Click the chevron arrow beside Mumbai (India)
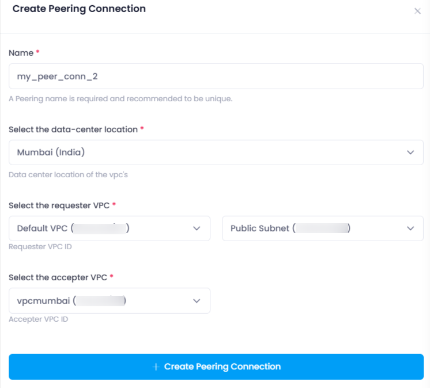Viewport: 430px width, 388px height. tap(410, 152)
